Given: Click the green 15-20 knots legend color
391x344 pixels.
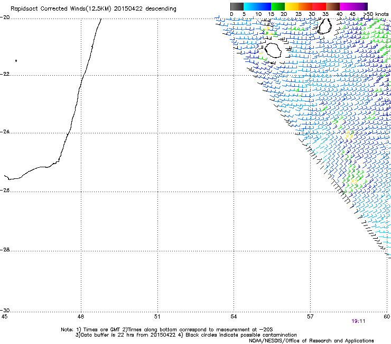Looking at the screenshot, I should 278,6.
